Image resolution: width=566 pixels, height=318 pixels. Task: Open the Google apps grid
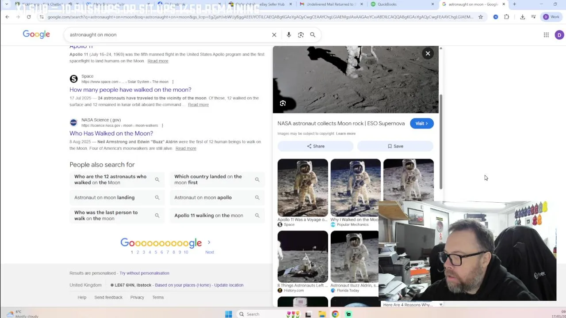click(546, 35)
